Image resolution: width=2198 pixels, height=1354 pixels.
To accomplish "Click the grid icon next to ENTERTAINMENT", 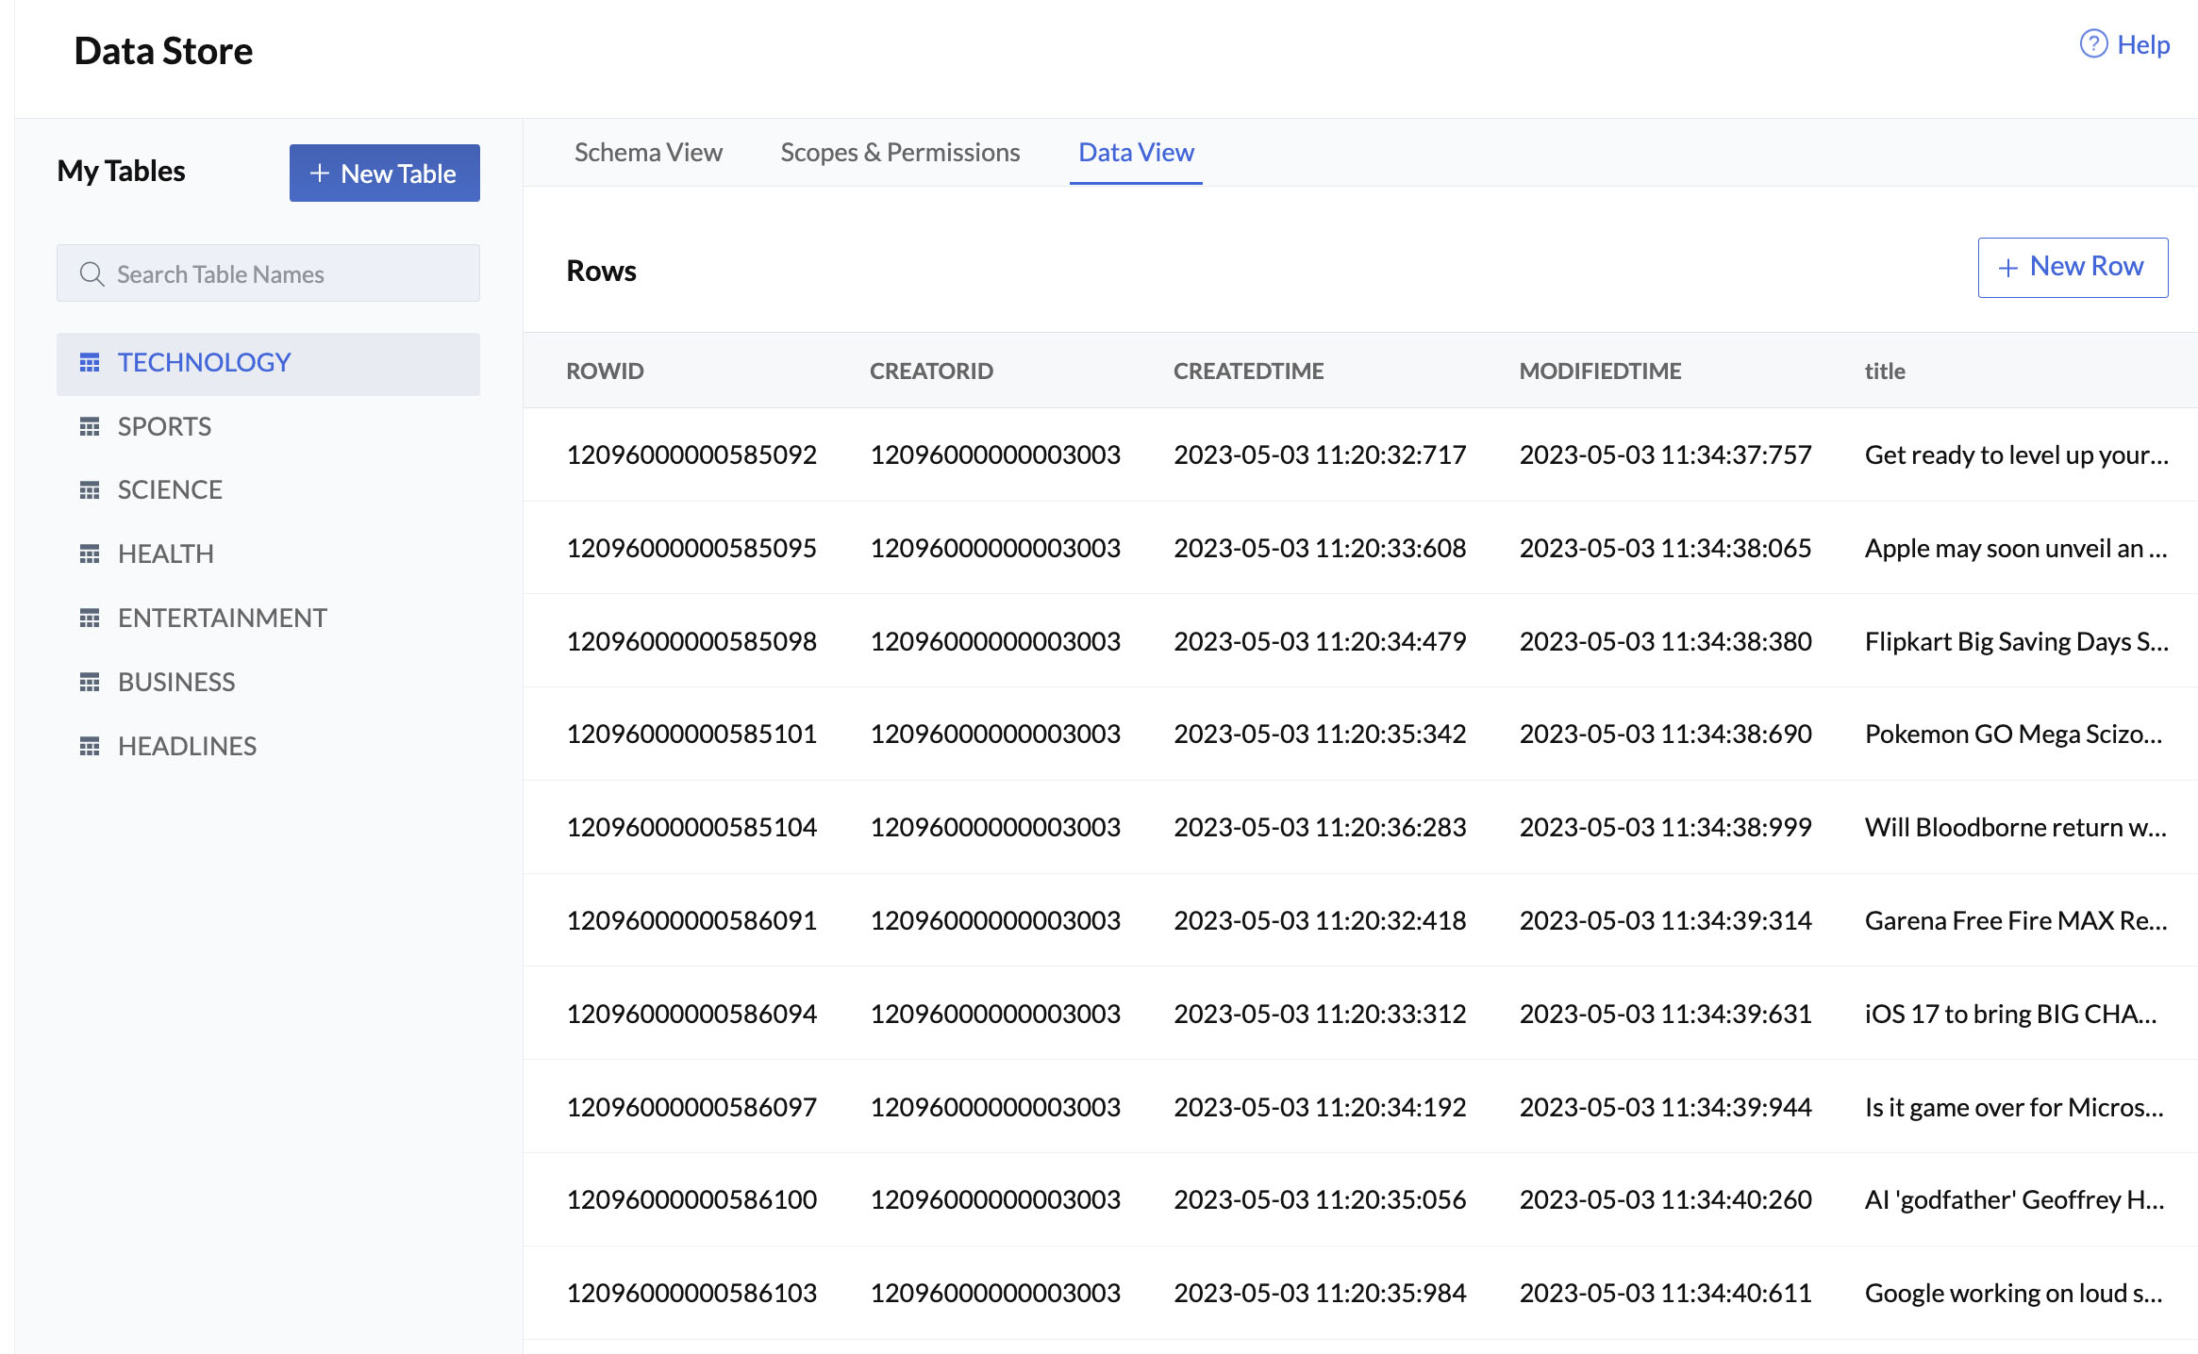I will point(90,617).
